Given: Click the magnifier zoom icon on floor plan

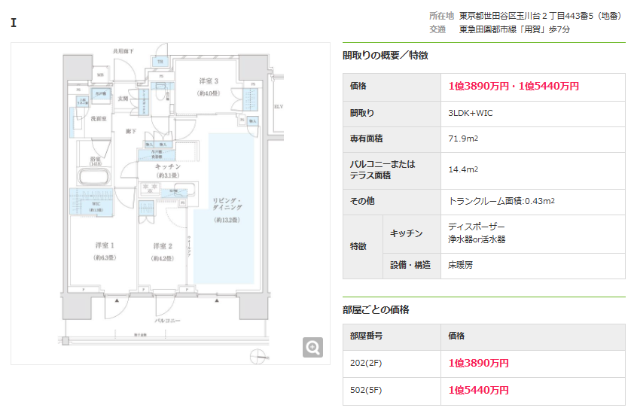Looking at the screenshot, I should coord(313,346).
